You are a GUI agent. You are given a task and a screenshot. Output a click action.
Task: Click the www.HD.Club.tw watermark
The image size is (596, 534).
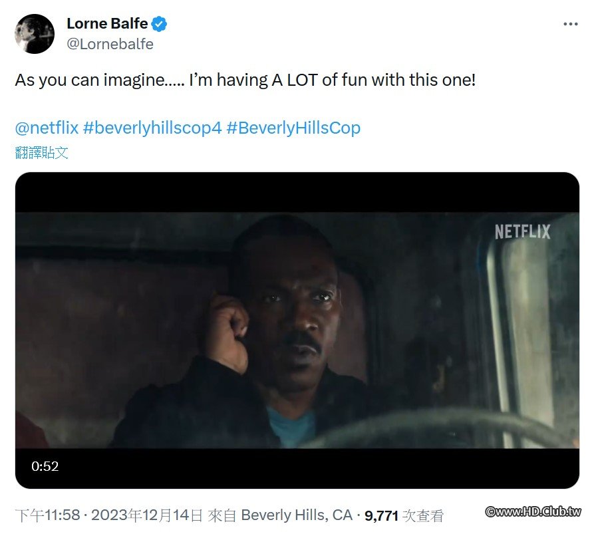tap(533, 512)
